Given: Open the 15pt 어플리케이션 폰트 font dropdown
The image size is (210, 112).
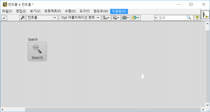Looking at the screenshot, I should [x=80, y=18].
